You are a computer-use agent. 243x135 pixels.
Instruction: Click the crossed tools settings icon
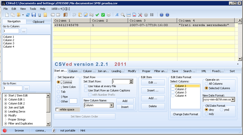coord(140,15)
